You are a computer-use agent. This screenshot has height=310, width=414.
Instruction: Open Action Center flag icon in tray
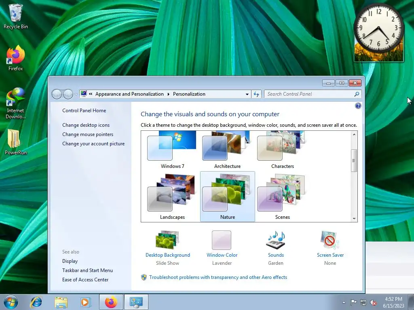click(353, 302)
